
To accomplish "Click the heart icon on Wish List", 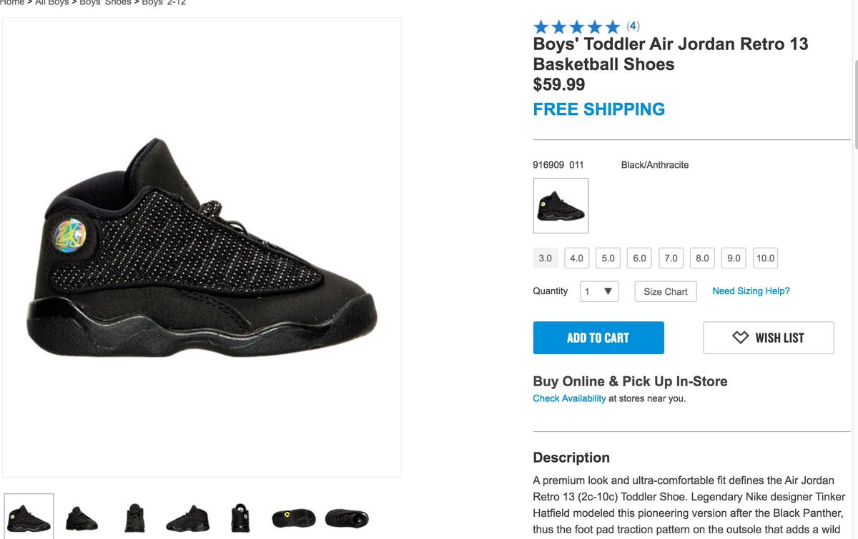I will [x=741, y=338].
